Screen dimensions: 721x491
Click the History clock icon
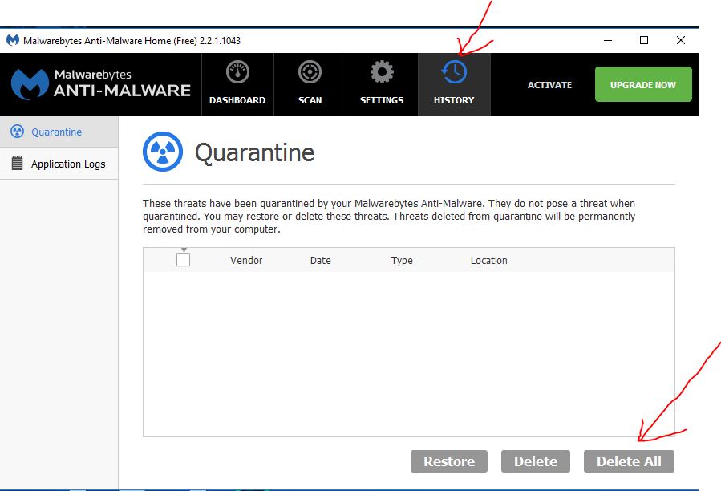[x=453, y=71]
